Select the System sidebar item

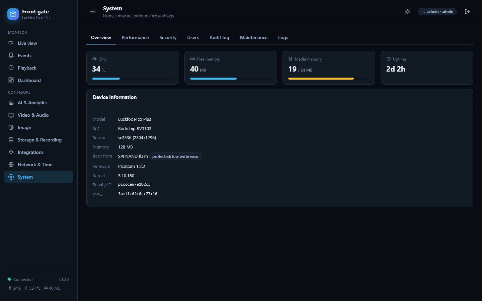click(x=38, y=177)
